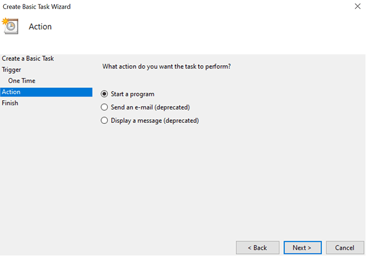Click the Send an e-mail (deprecated) label
Screen dimensions: 366x256
click(150, 107)
